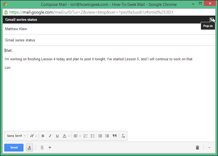
Task: Open the text alignment dropdown
Action: click(x=77, y=136)
